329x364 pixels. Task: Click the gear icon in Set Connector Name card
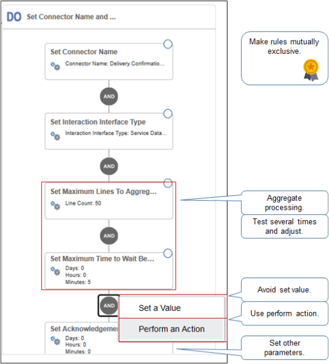pos(56,66)
